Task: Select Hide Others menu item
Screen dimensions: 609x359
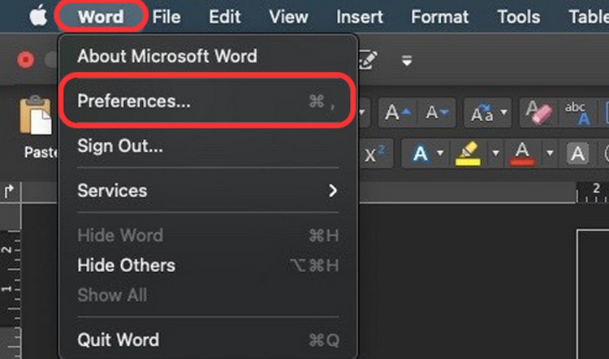Action: coord(207,266)
